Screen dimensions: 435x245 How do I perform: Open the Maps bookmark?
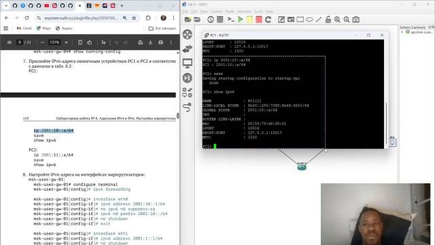(x=43, y=29)
